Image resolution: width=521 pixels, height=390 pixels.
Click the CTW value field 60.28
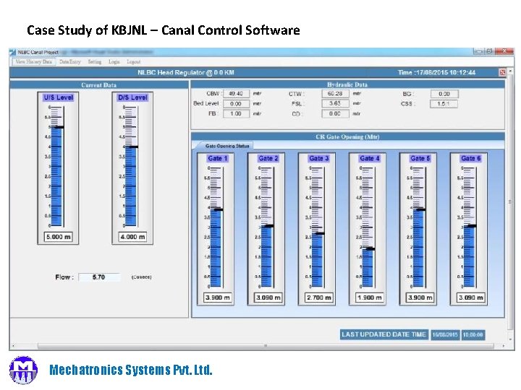(335, 94)
